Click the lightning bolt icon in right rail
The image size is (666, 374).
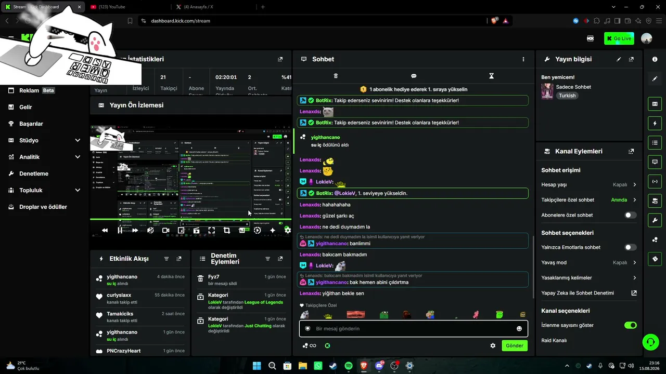655,123
